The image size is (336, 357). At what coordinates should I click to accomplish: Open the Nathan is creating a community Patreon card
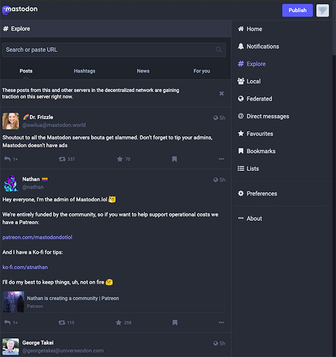point(114,302)
